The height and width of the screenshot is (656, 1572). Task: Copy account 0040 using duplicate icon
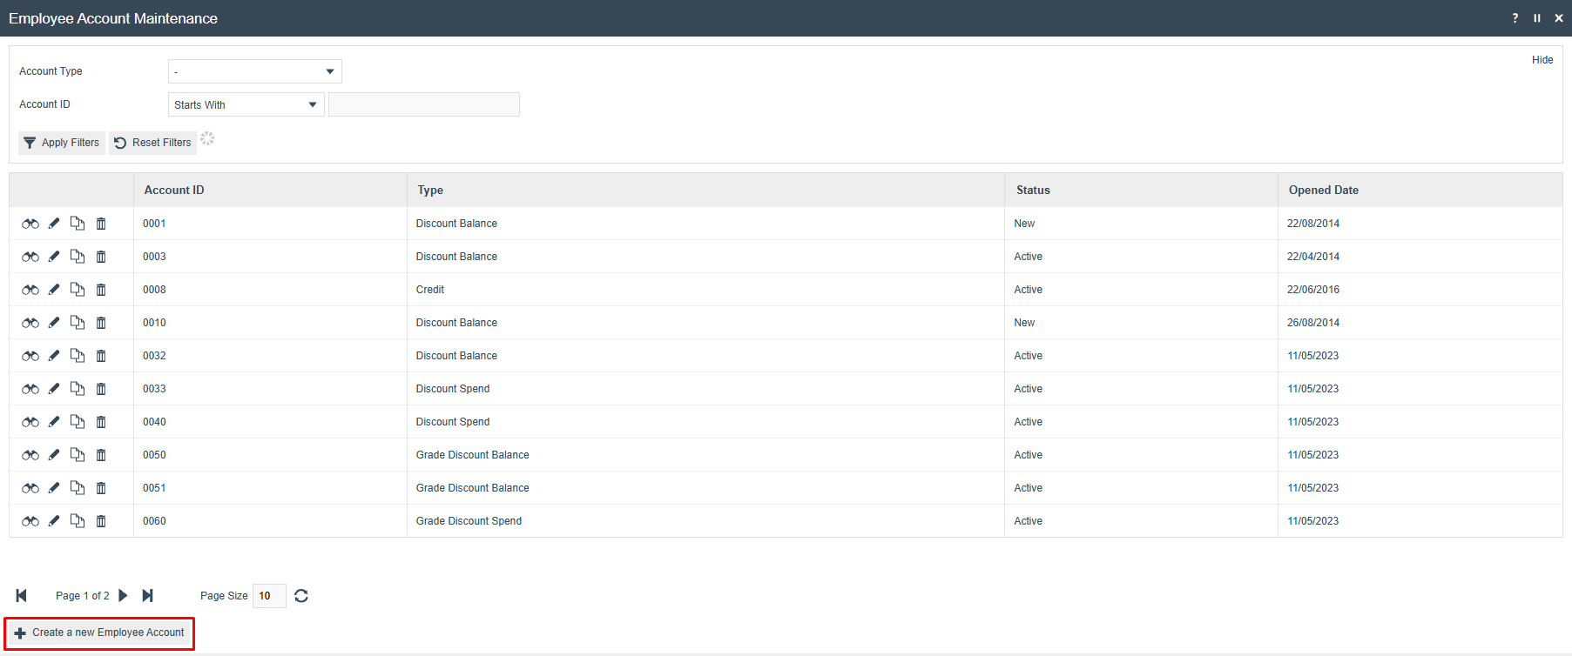point(78,422)
